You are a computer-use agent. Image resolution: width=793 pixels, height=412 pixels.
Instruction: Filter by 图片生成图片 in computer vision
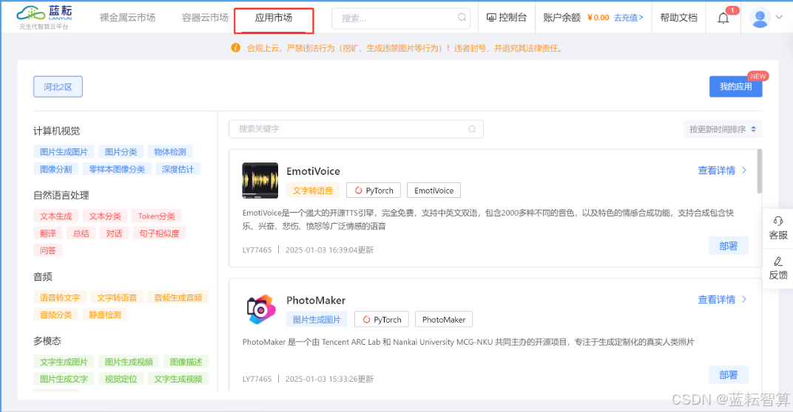[x=64, y=152]
